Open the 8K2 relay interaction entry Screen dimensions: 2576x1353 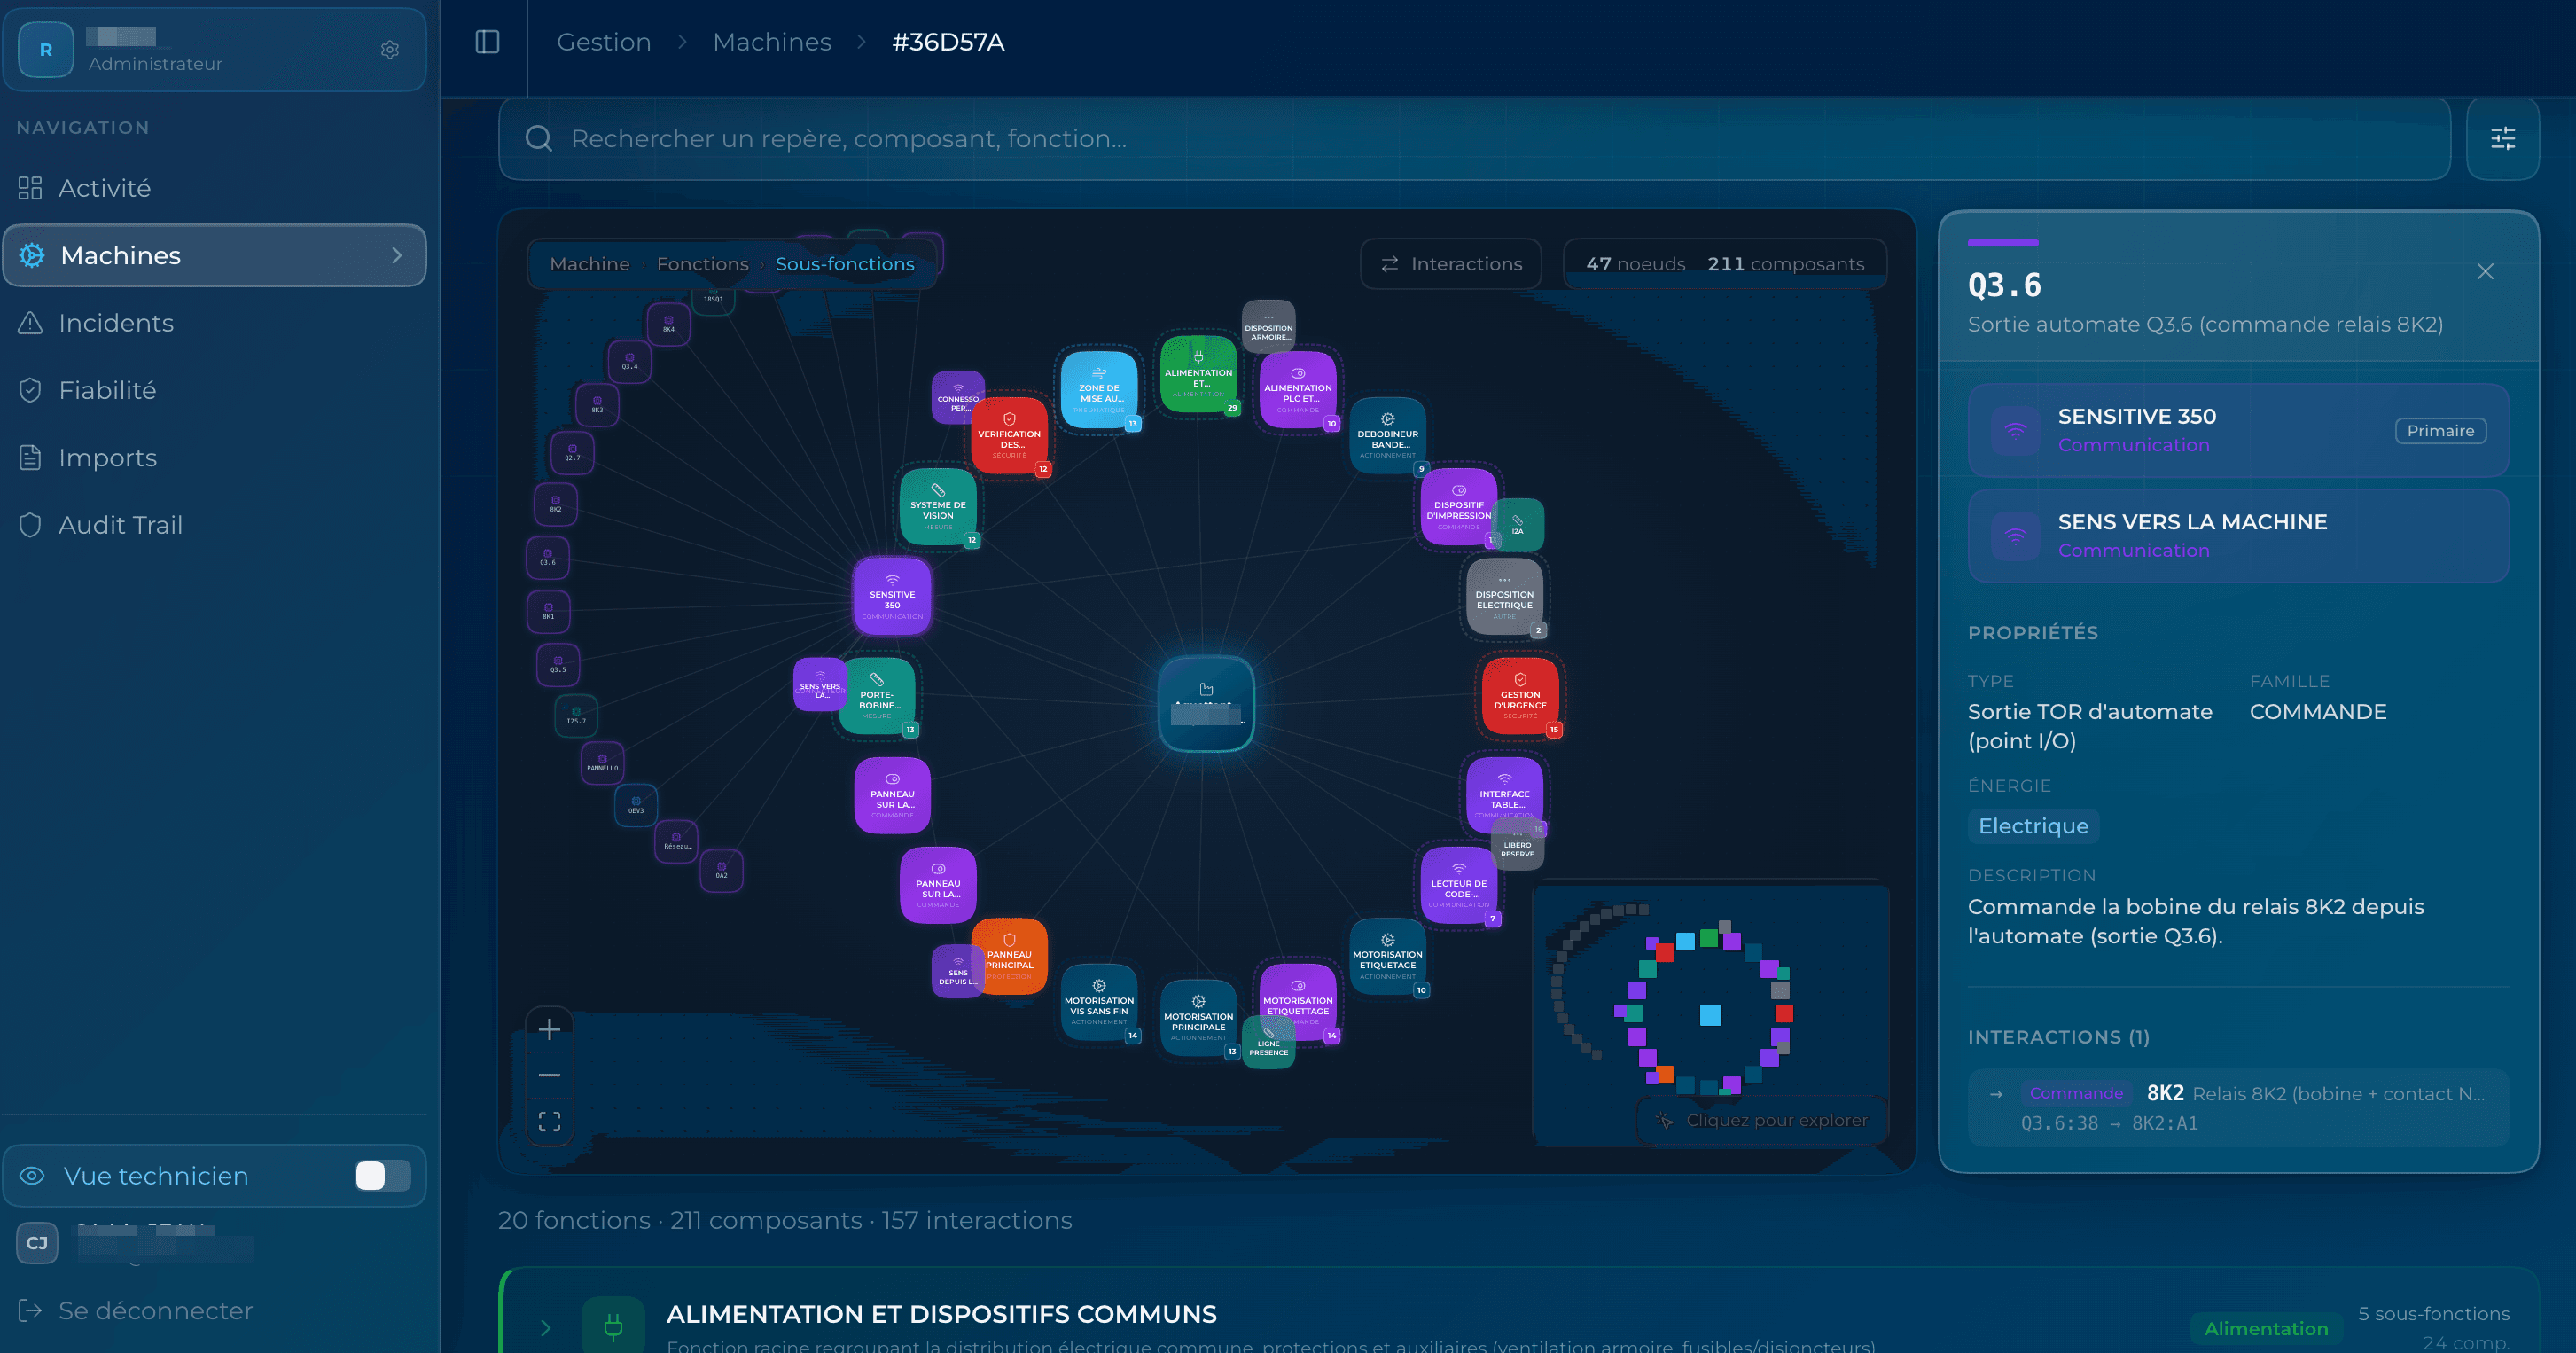click(2238, 1107)
